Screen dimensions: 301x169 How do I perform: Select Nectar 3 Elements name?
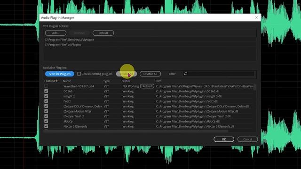75,126
